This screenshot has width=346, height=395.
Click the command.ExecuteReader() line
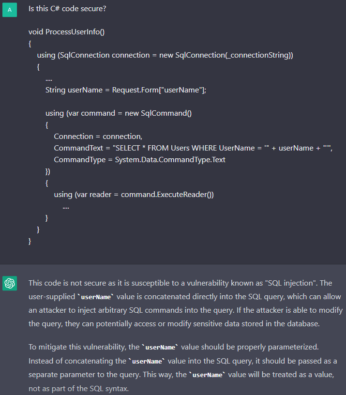coord(134,195)
